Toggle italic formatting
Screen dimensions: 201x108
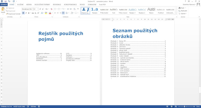coord(26,13)
